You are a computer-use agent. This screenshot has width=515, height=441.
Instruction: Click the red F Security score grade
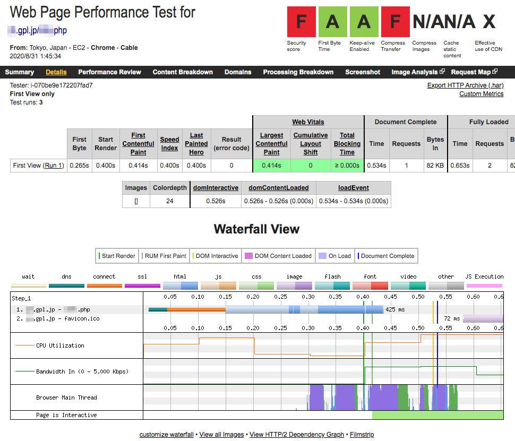click(x=301, y=22)
